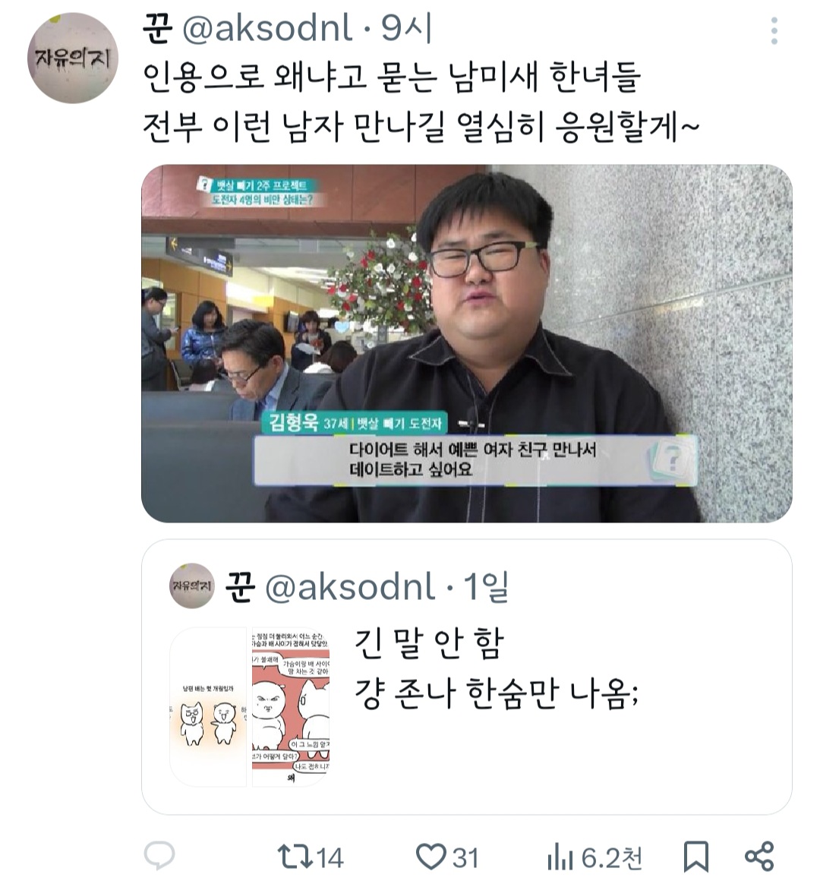Tap the main tweet text body

point(421,102)
